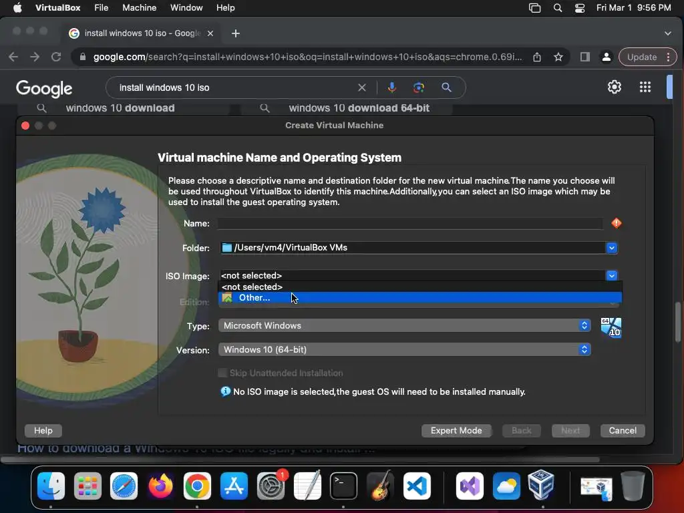Click the ISO Image dropdown arrow
This screenshot has height=513, width=684.
[x=612, y=276]
